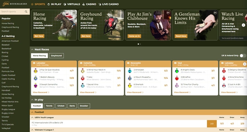Advance the promo banner carousel arrow
This screenshot has width=247, height=132.
coord(243,25)
